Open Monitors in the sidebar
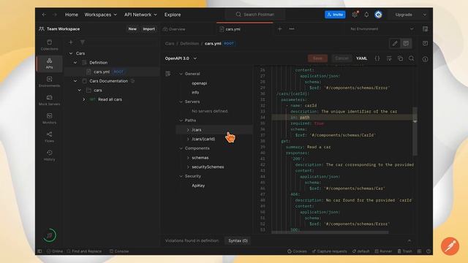 tap(50, 118)
